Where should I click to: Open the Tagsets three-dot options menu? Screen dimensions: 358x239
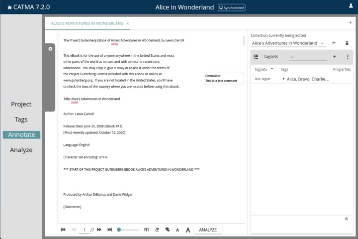coord(348,57)
